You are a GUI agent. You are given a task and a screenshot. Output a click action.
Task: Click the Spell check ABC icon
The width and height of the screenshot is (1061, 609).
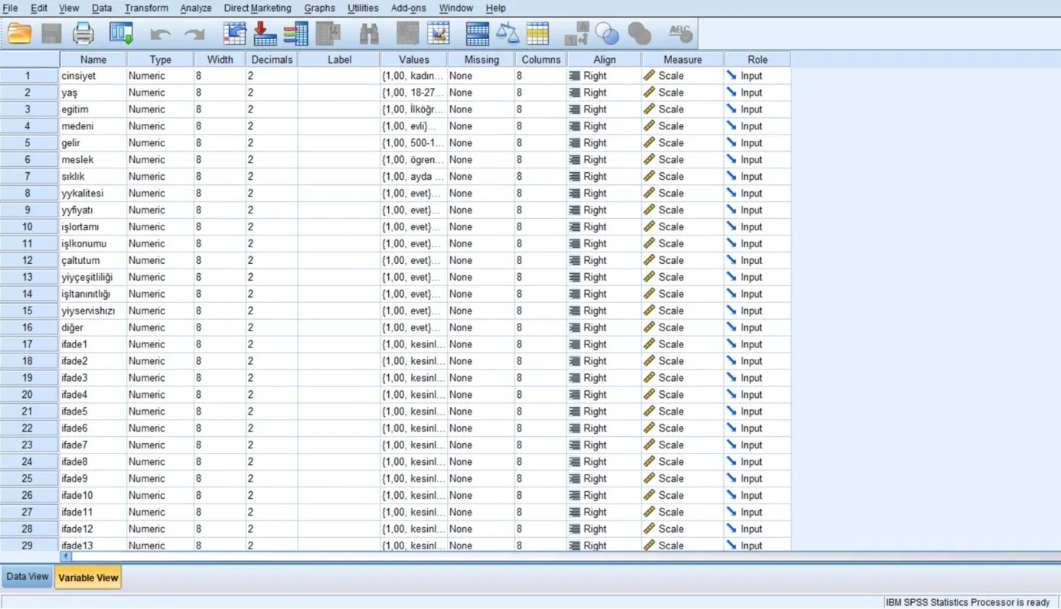[680, 34]
